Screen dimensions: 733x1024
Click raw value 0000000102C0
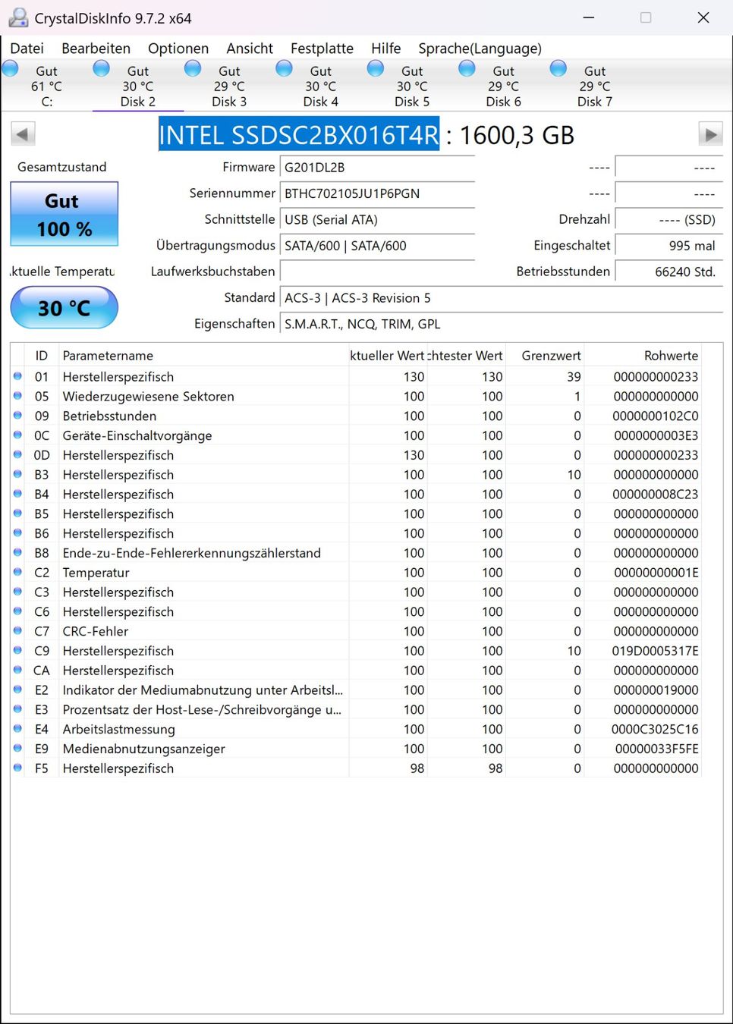(x=656, y=416)
